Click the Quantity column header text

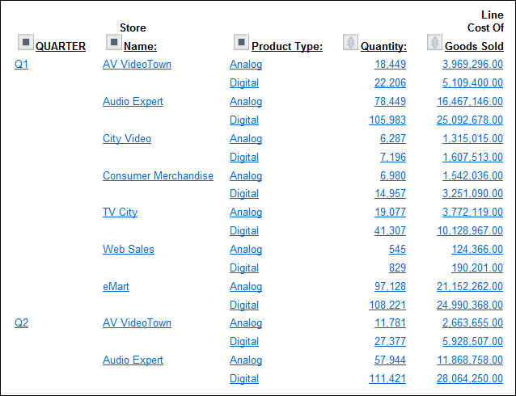point(383,47)
